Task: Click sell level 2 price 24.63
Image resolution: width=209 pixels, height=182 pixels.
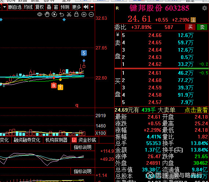Action: coord(155,57)
